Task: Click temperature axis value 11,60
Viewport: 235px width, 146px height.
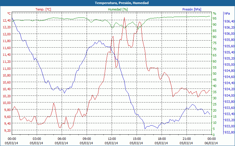Action: click(x=7, y=48)
